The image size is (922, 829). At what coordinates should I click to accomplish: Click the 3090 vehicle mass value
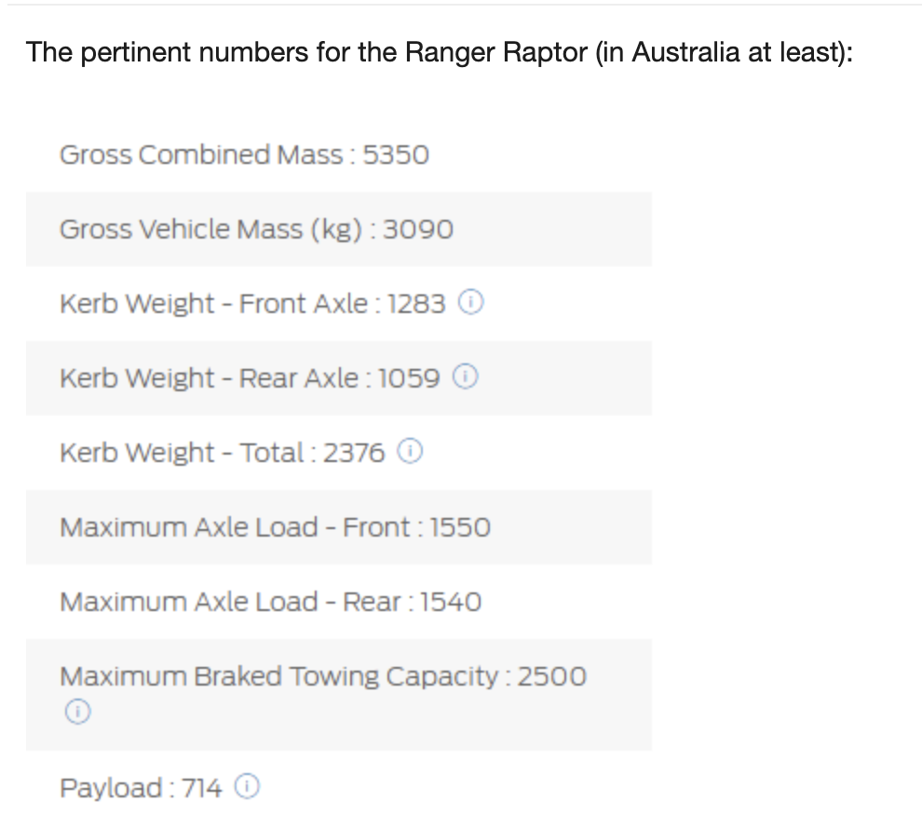[418, 229]
